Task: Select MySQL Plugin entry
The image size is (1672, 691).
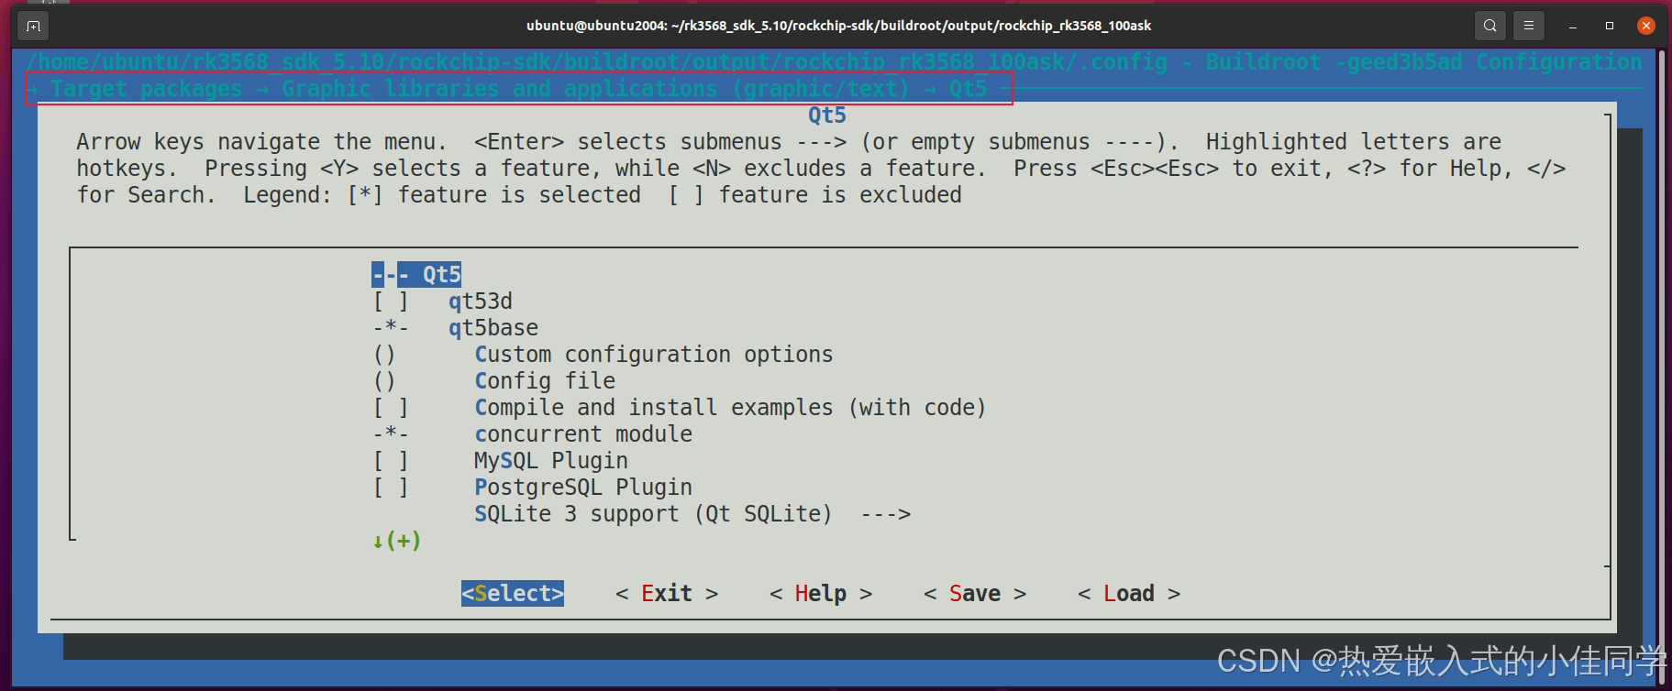Action: pos(551,461)
